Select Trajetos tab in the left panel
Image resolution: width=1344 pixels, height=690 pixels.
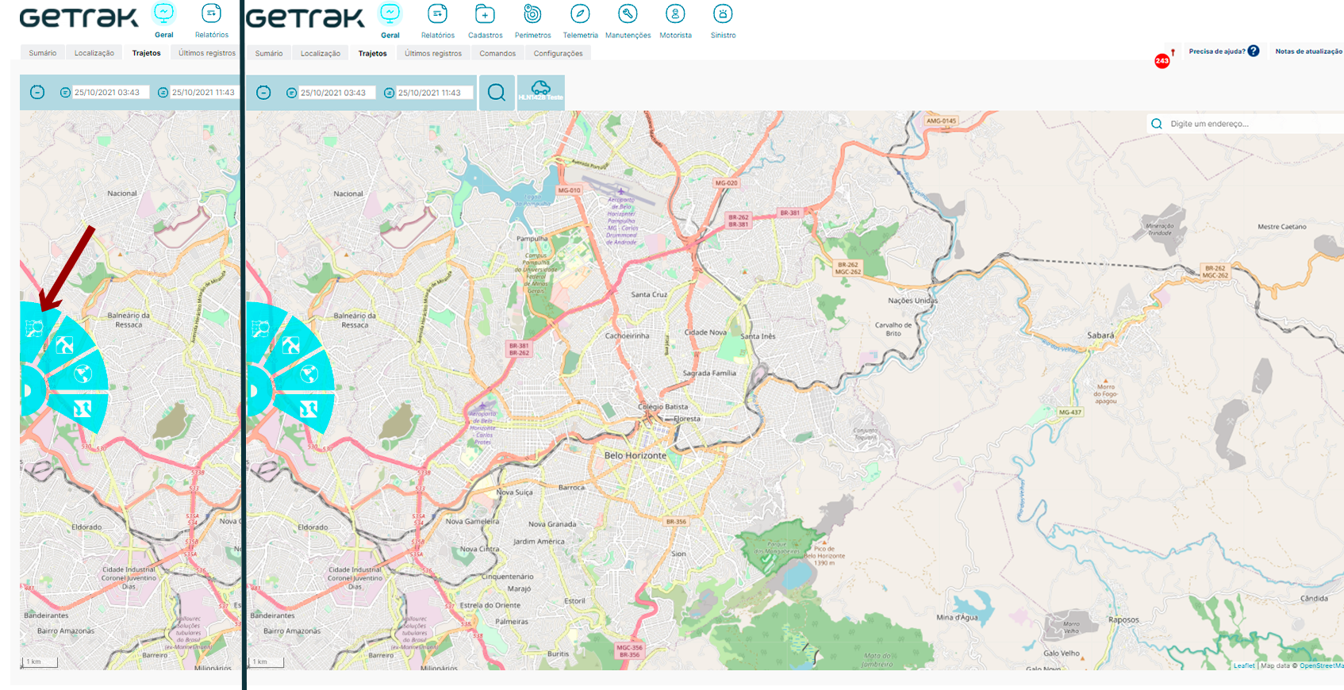[x=146, y=53]
